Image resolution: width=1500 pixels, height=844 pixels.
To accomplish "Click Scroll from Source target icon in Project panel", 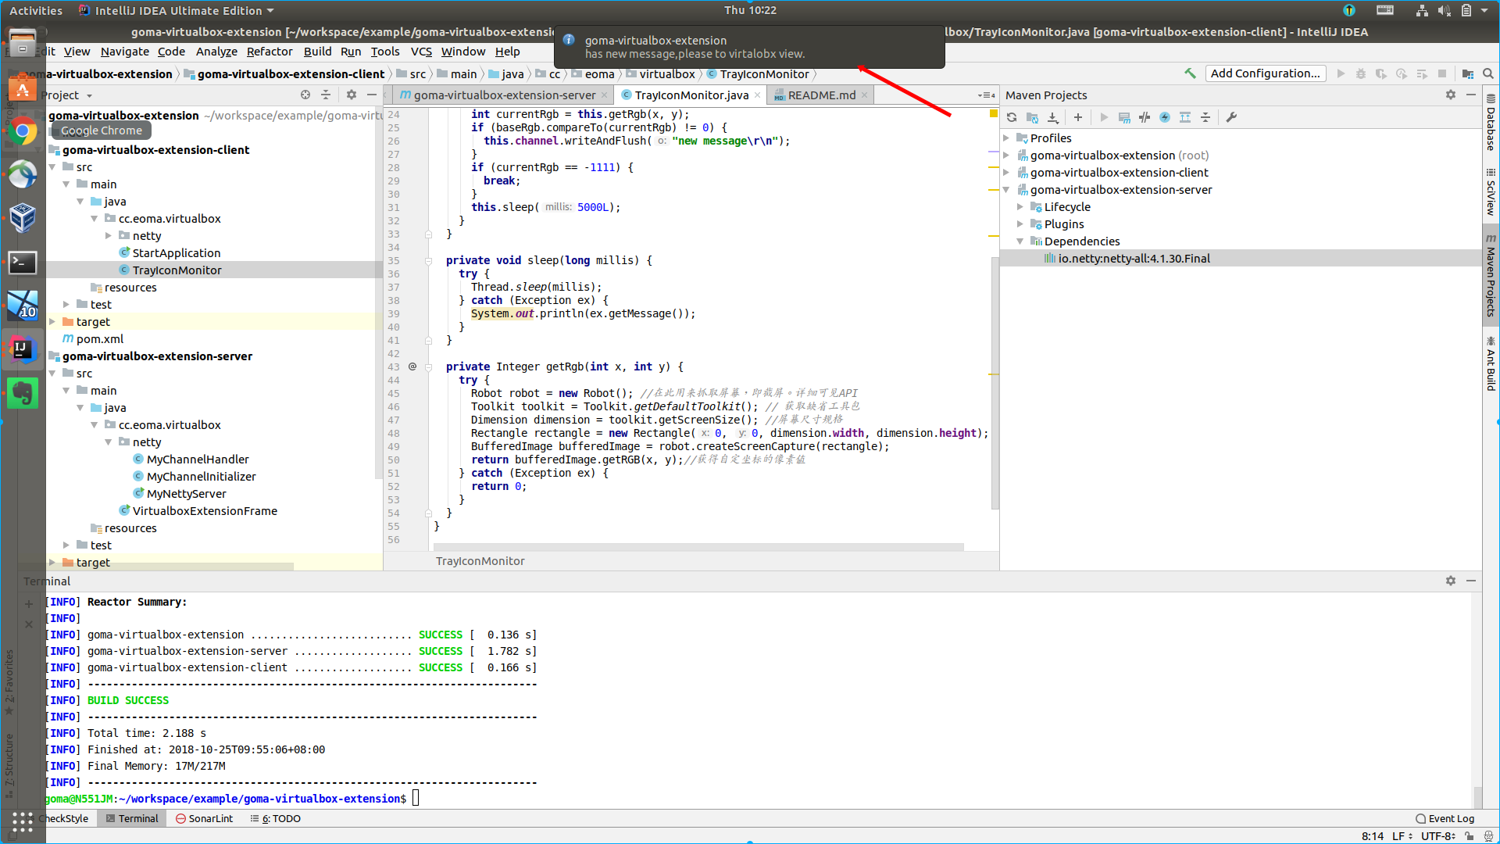I will click(305, 95).
